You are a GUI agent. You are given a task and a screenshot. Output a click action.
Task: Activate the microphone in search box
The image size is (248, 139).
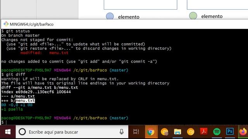[121, 132]
